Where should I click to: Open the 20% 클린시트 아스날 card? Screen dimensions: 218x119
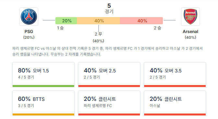(175, 103)
